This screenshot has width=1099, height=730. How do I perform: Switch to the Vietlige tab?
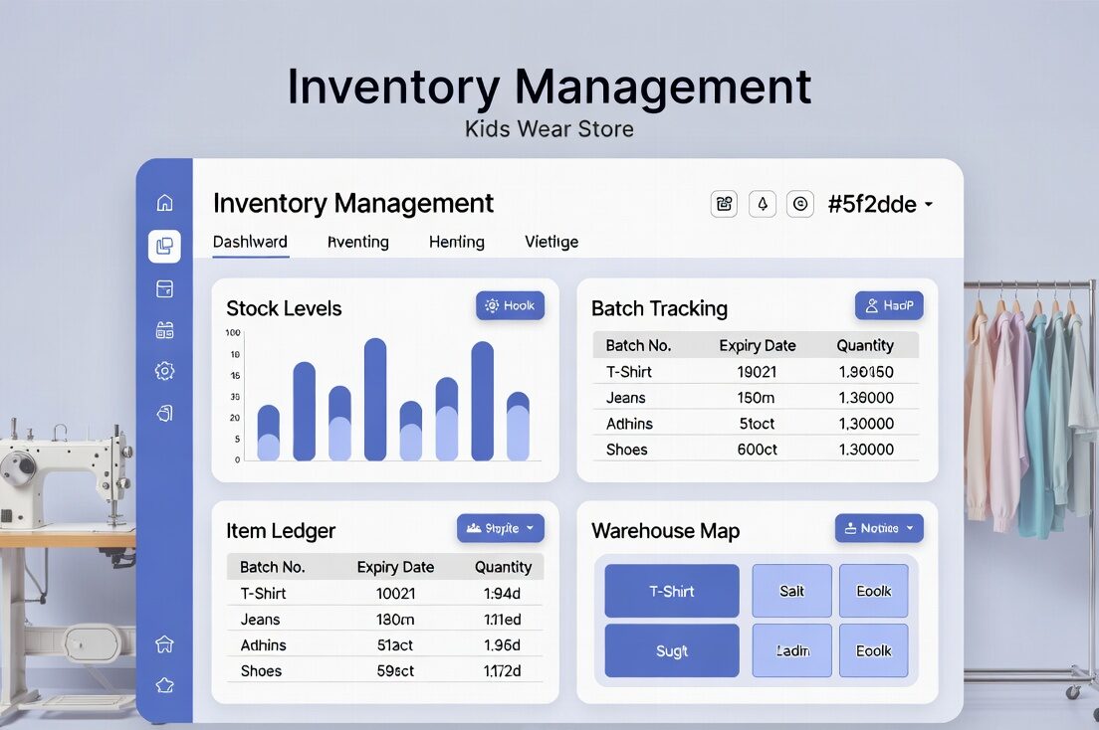[x=551, y=242]
